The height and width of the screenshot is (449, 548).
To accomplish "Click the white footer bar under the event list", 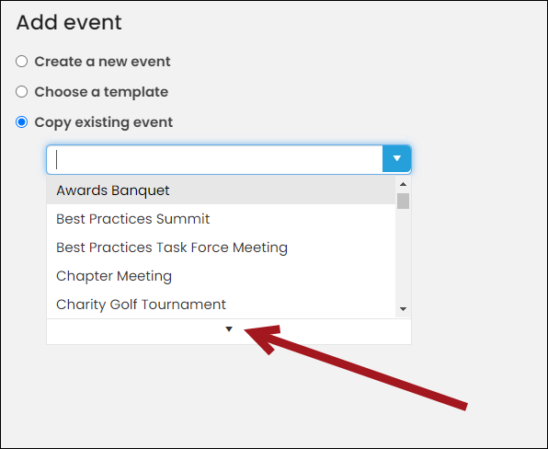I will point(229,331).
